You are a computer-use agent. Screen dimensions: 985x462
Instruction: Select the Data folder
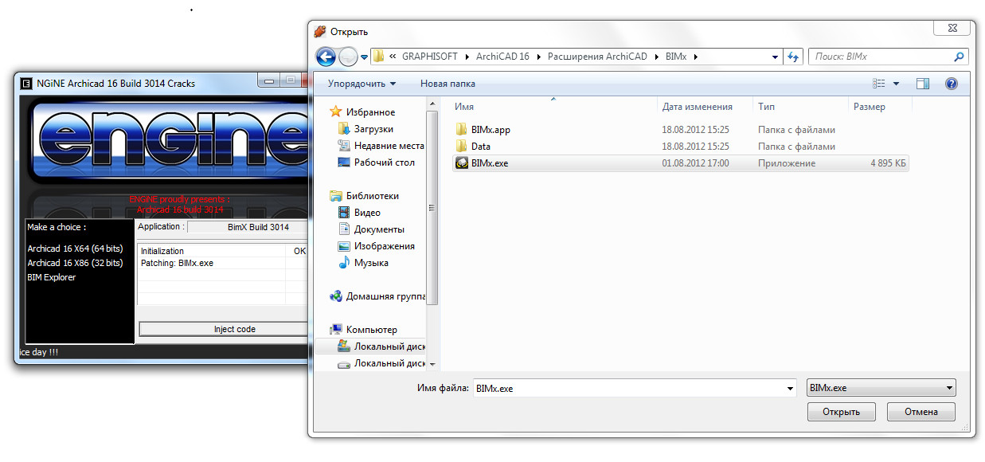(480, 147)
